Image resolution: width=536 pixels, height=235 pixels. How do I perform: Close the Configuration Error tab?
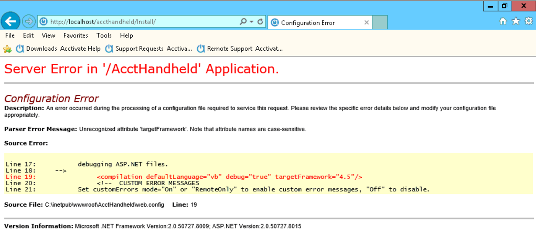(x=367, y=23)
